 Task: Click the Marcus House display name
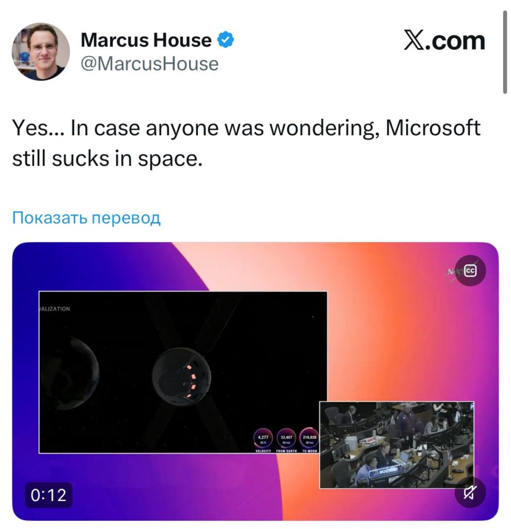point(146,40)
